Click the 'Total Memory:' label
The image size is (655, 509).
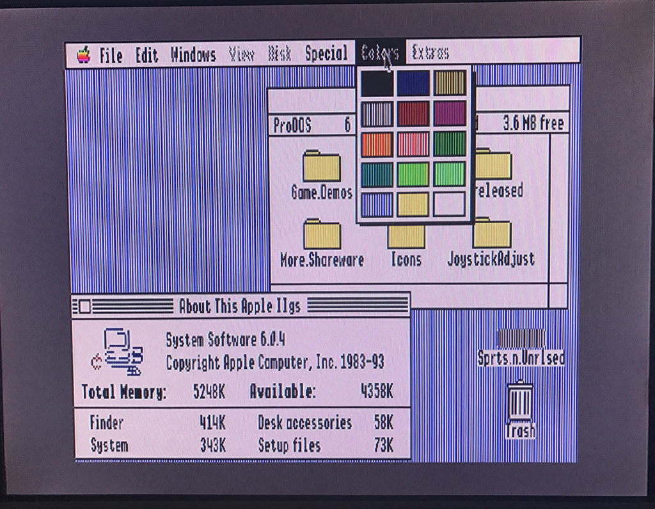tap(124, 392)
